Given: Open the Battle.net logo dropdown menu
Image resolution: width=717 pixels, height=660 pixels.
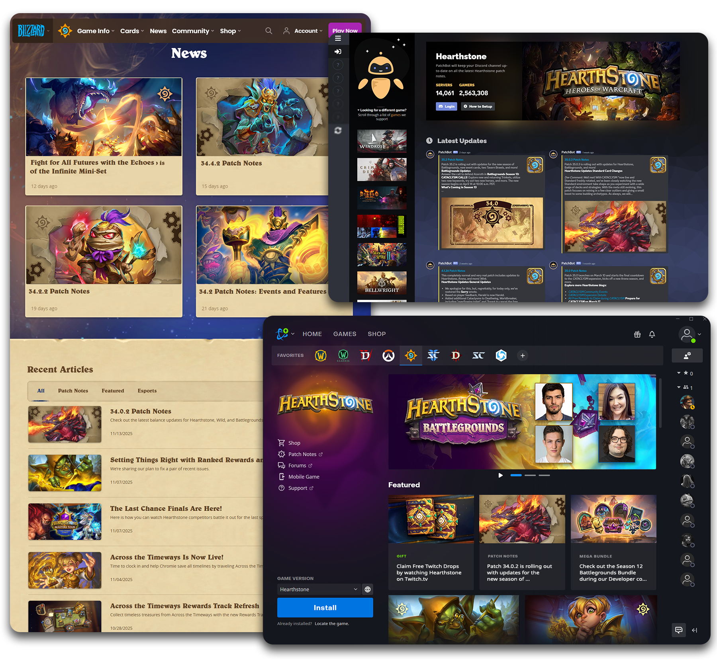Looking at the screenshot, I should (285, 334).
